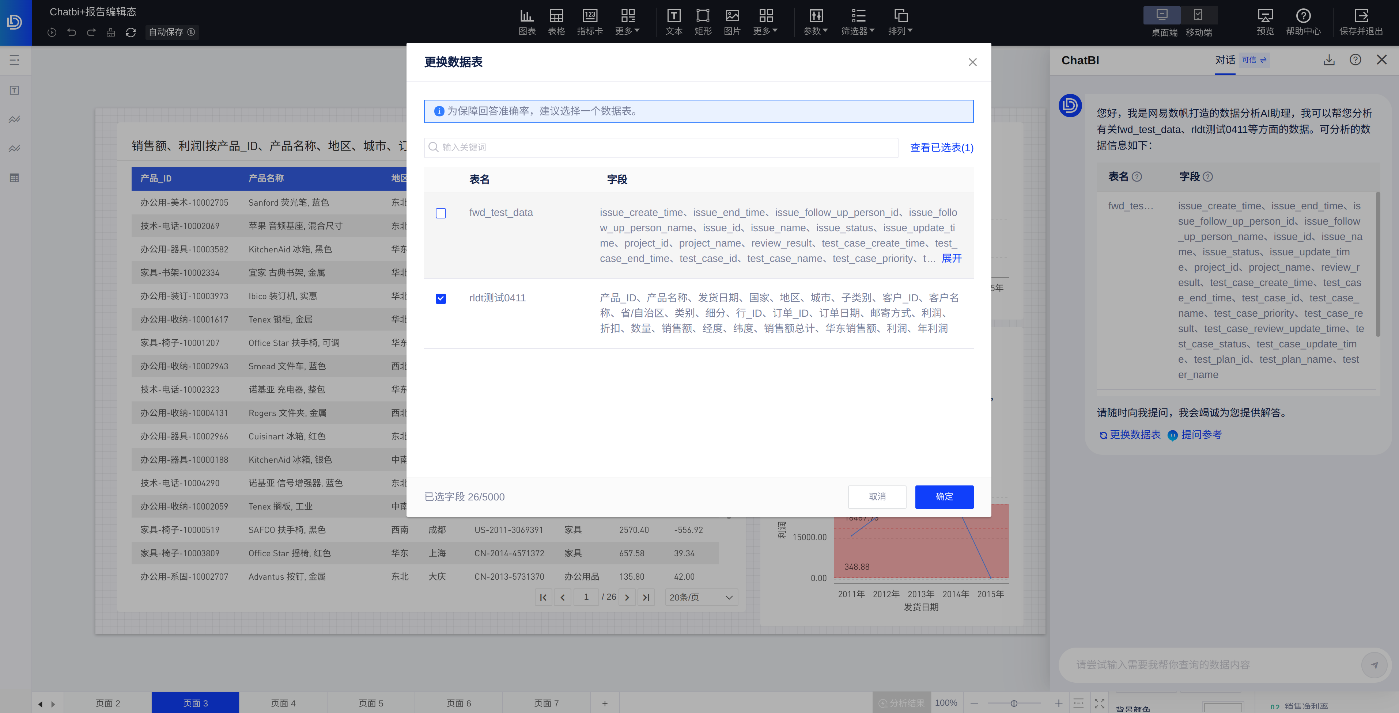The image size is (1399, 713).
Task: Click the zoom slider handle
Action: (1013, 703)
